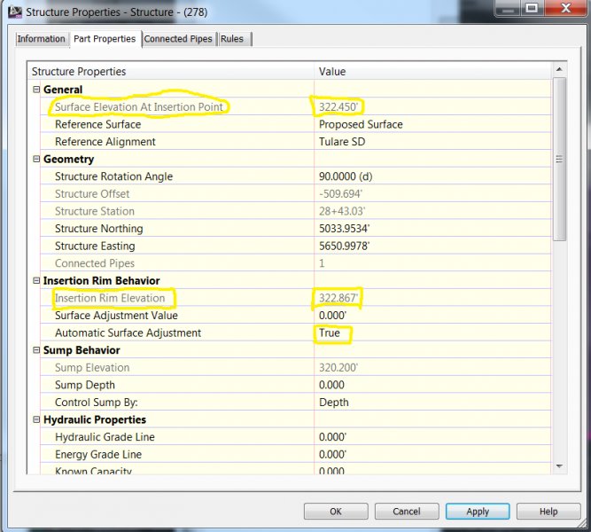
Task: Collapse the General section
Action: (36, 90)
